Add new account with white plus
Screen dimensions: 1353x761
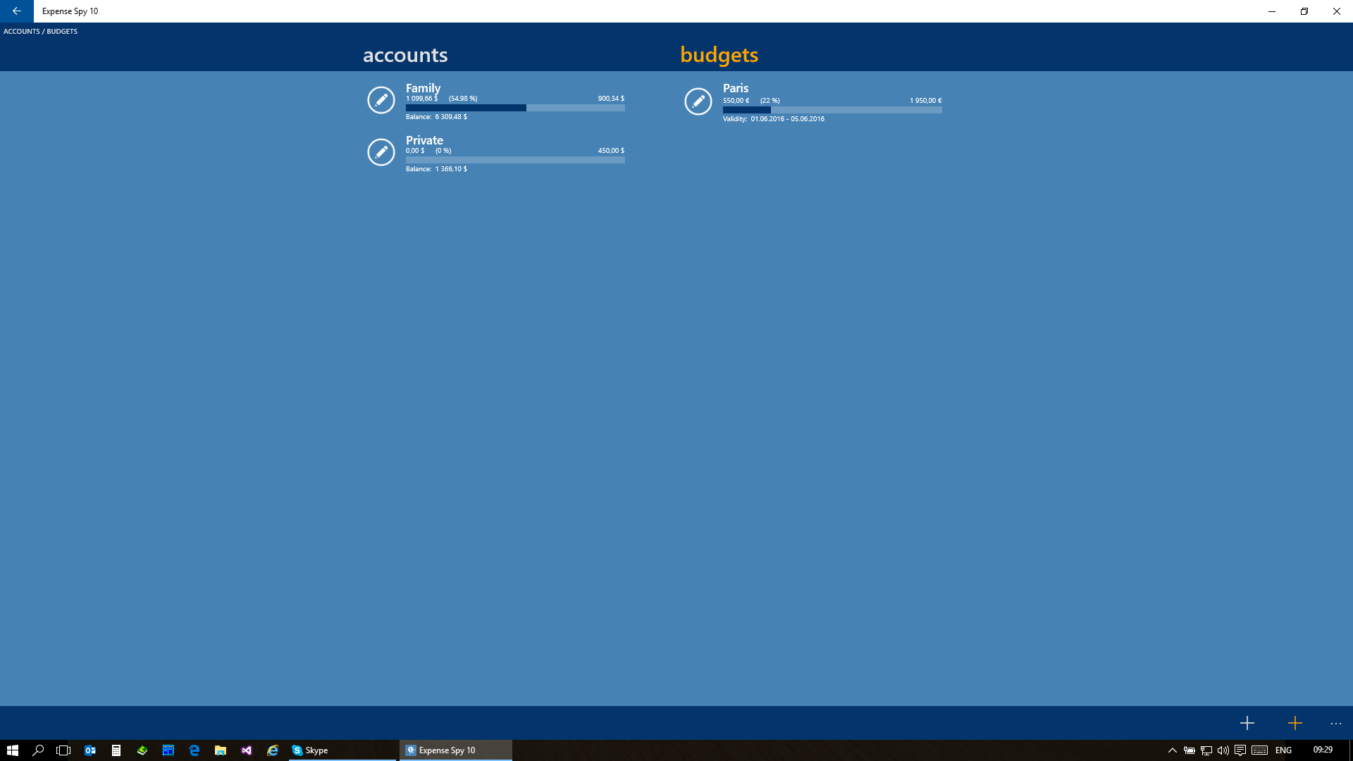pyautogui.click(x=1247, y=723)
